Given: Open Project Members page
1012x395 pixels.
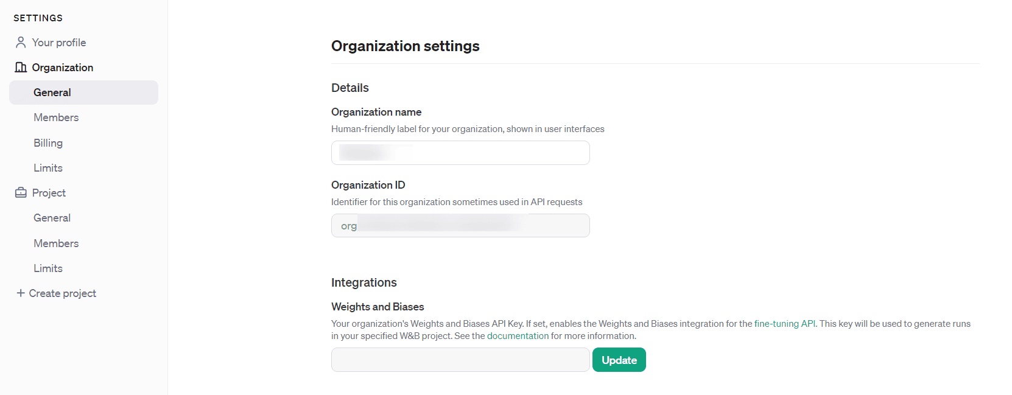Looking at the screenshot, I should pyautogui.click(x=56, y=243).
